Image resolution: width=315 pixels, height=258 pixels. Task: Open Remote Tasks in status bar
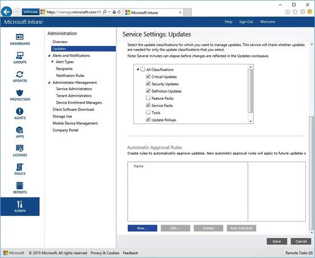point(299,253)
